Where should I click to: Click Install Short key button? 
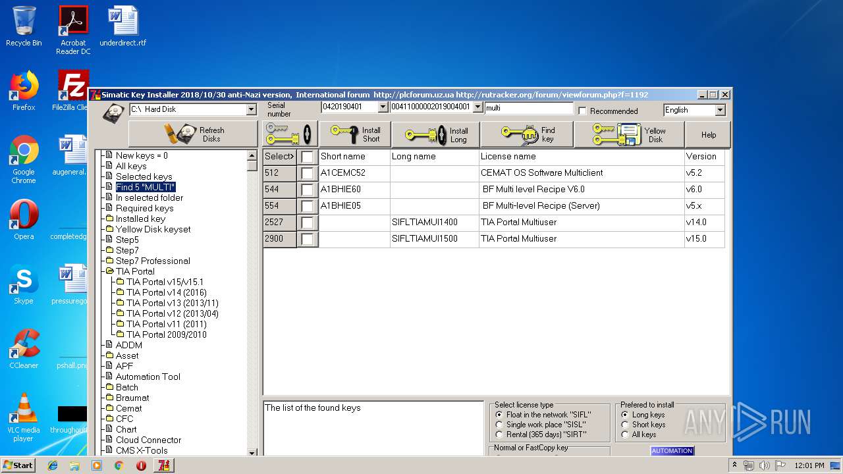pos(355,134)
